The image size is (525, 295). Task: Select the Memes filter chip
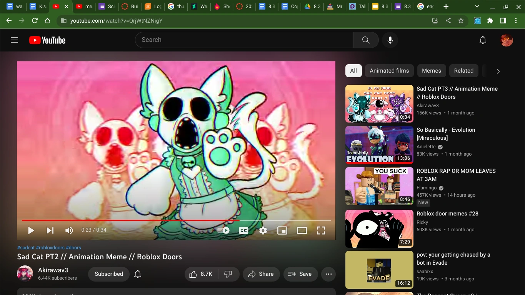tap(432, 71)
